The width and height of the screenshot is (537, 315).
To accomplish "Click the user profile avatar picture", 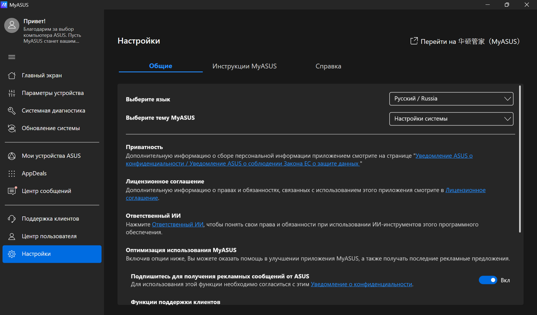I will point(12,25).
